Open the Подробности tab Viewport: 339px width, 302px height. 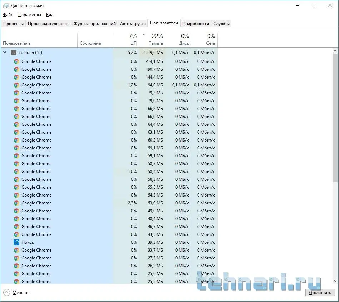click(x=195, y=24)
